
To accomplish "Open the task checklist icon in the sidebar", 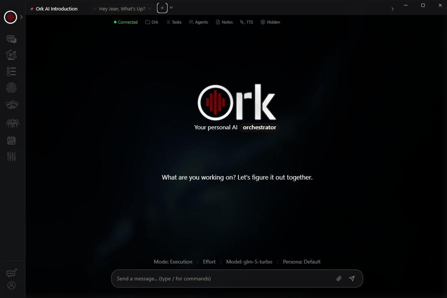I will tap(11, 71).
